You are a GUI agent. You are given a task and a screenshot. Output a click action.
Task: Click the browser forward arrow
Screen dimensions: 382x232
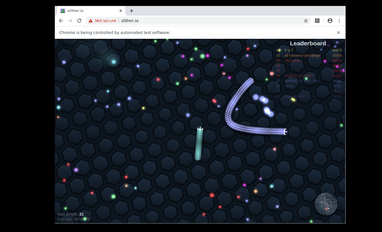(x=70, y=21)
